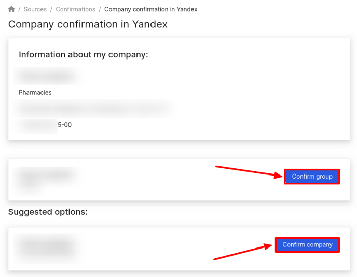Click the red arrow pointing to Confirm group

(x=249, y=171)
